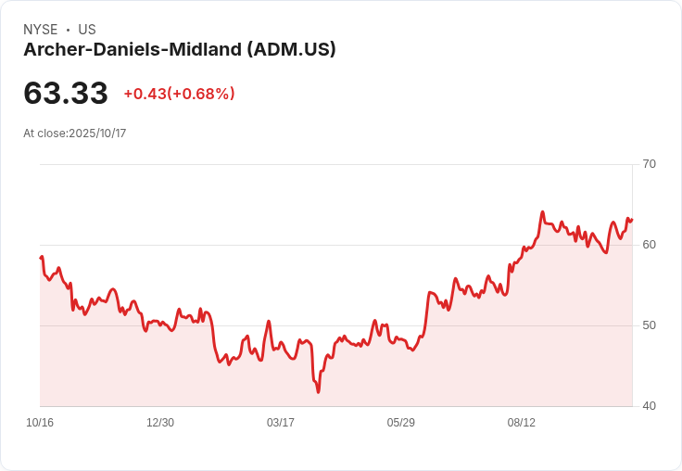Click the 40 y-axis price label
682x471 pixels.
[649, 406]
